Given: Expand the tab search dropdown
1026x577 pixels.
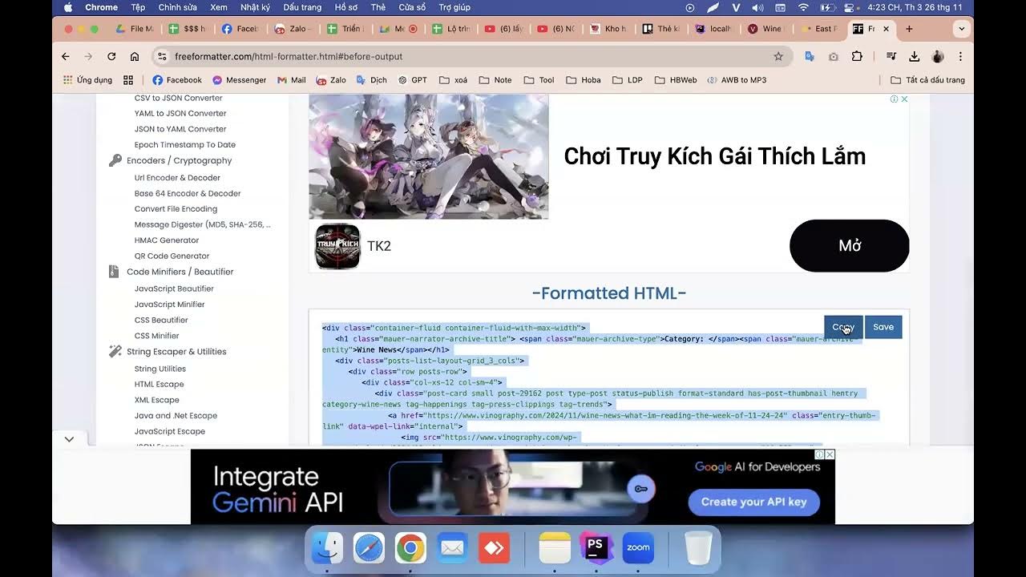Looking at the screenshot, I should 962,29.
